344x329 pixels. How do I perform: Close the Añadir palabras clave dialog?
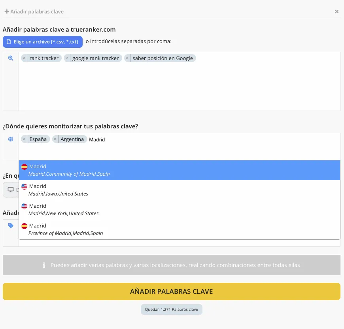336,11
